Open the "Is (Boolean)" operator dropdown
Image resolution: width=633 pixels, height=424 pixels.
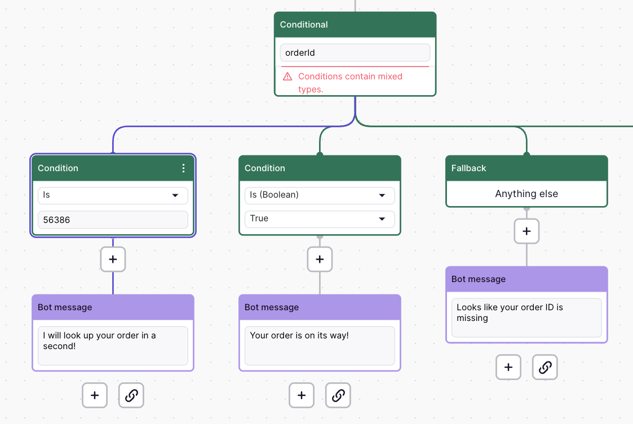(x=320, y=195)
